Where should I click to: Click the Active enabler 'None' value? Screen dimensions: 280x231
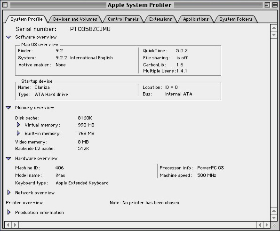pyautogui.click(x=61, y=65)
